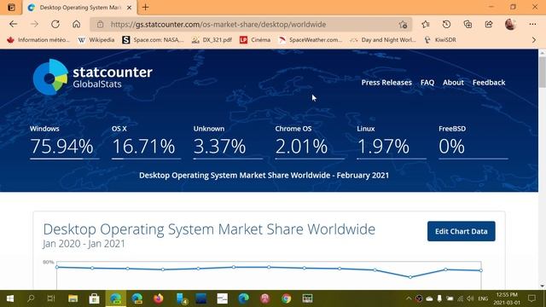Open the notification center icon
Screen dimensions: 546x307
point(531,298)
